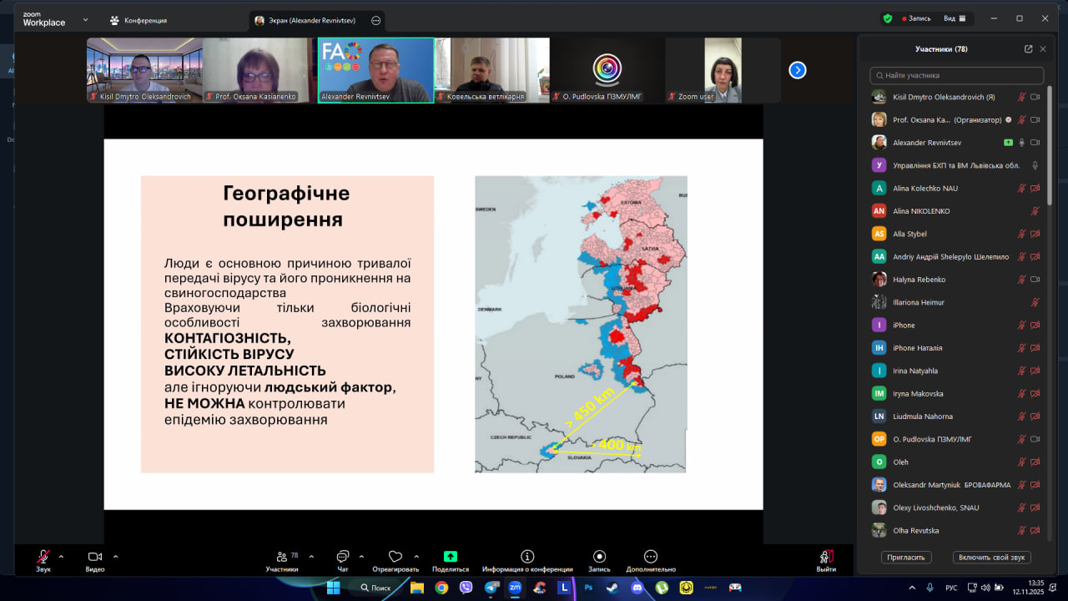The height and width of the screenshot is (601, 1068).
Task: Unmute microphone with the Звук button
Action: pyautogui.click(x=43, y=557)
